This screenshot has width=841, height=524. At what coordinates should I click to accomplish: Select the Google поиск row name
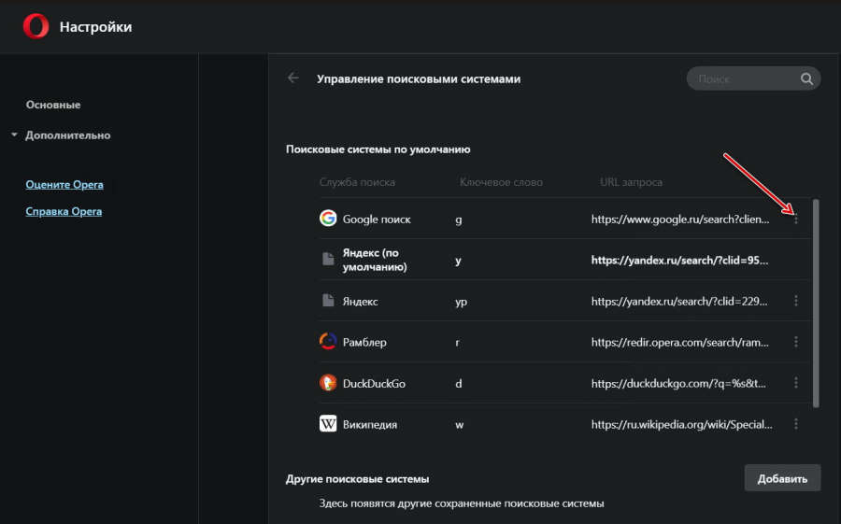pyautogui.click(x=377, y=220)
